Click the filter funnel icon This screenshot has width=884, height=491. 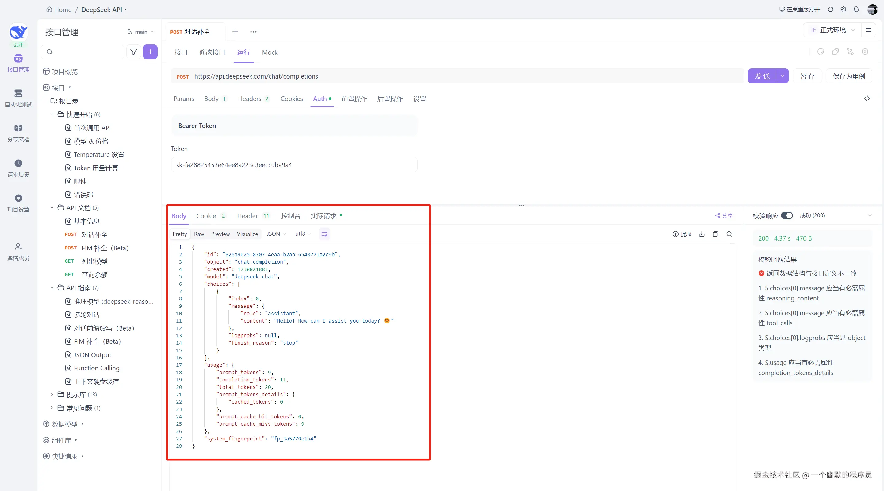point(133,52)
